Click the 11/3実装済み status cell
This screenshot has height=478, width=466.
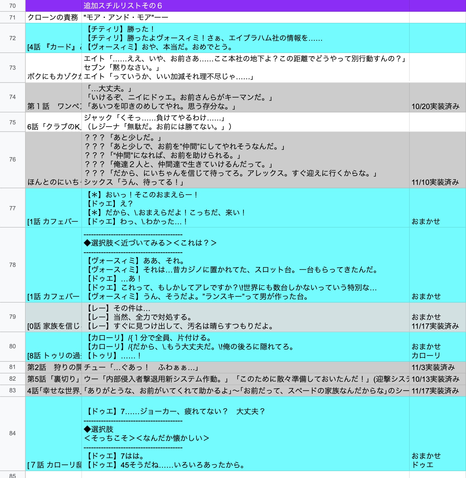click(x=437, y=367)
